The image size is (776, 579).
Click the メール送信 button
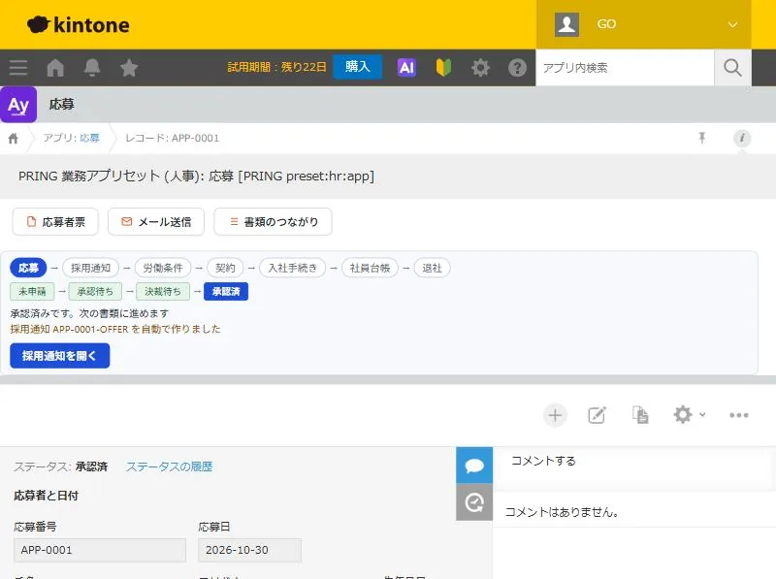(156, 222)
